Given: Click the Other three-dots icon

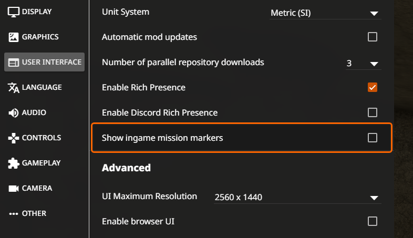Looking at the screenshot, I should (14, 214).
